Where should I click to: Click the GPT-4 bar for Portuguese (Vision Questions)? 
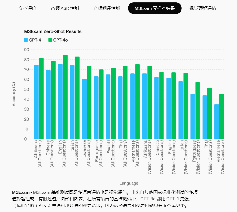pos(193,116)
